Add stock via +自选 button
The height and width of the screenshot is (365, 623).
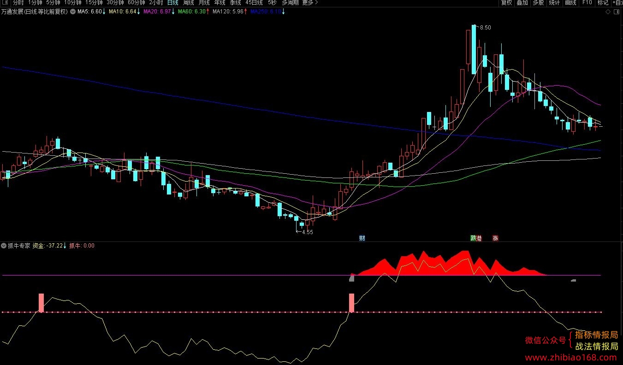point(617,3)
